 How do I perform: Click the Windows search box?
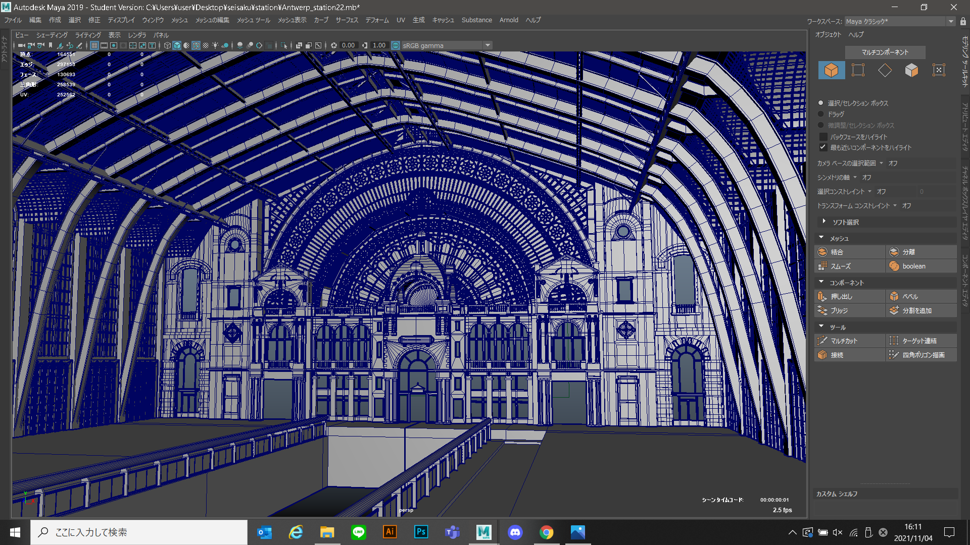[139, 532]
